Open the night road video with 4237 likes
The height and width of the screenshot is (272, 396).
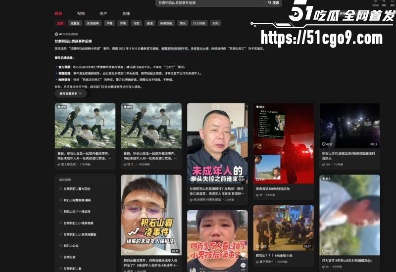[349, 126]
